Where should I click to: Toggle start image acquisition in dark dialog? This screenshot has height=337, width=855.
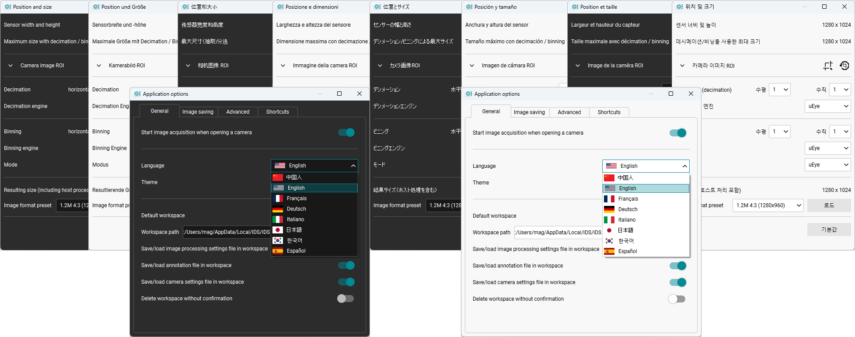pos(346,132)
